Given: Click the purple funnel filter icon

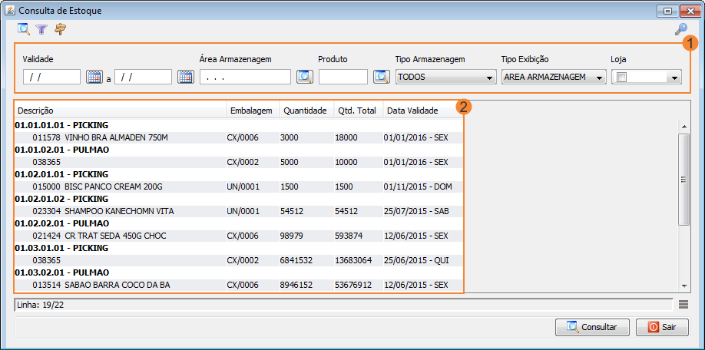Looking at the screenshot, I should pos(41,30).
